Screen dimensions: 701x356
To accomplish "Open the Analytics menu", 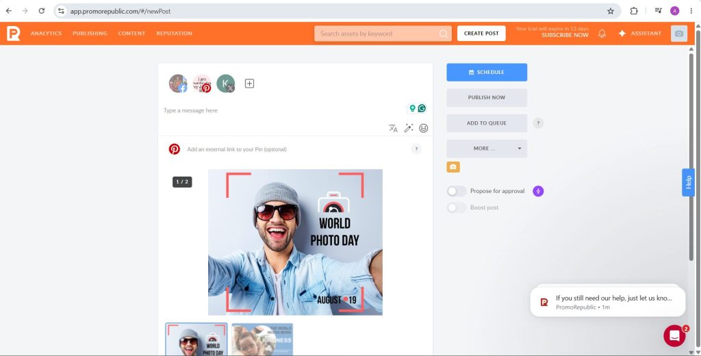I will 46,34.
